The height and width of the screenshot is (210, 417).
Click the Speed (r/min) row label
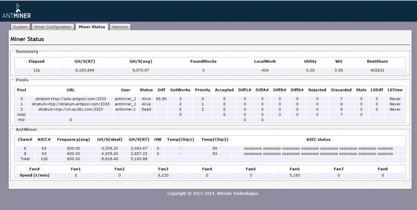(34, 175)
